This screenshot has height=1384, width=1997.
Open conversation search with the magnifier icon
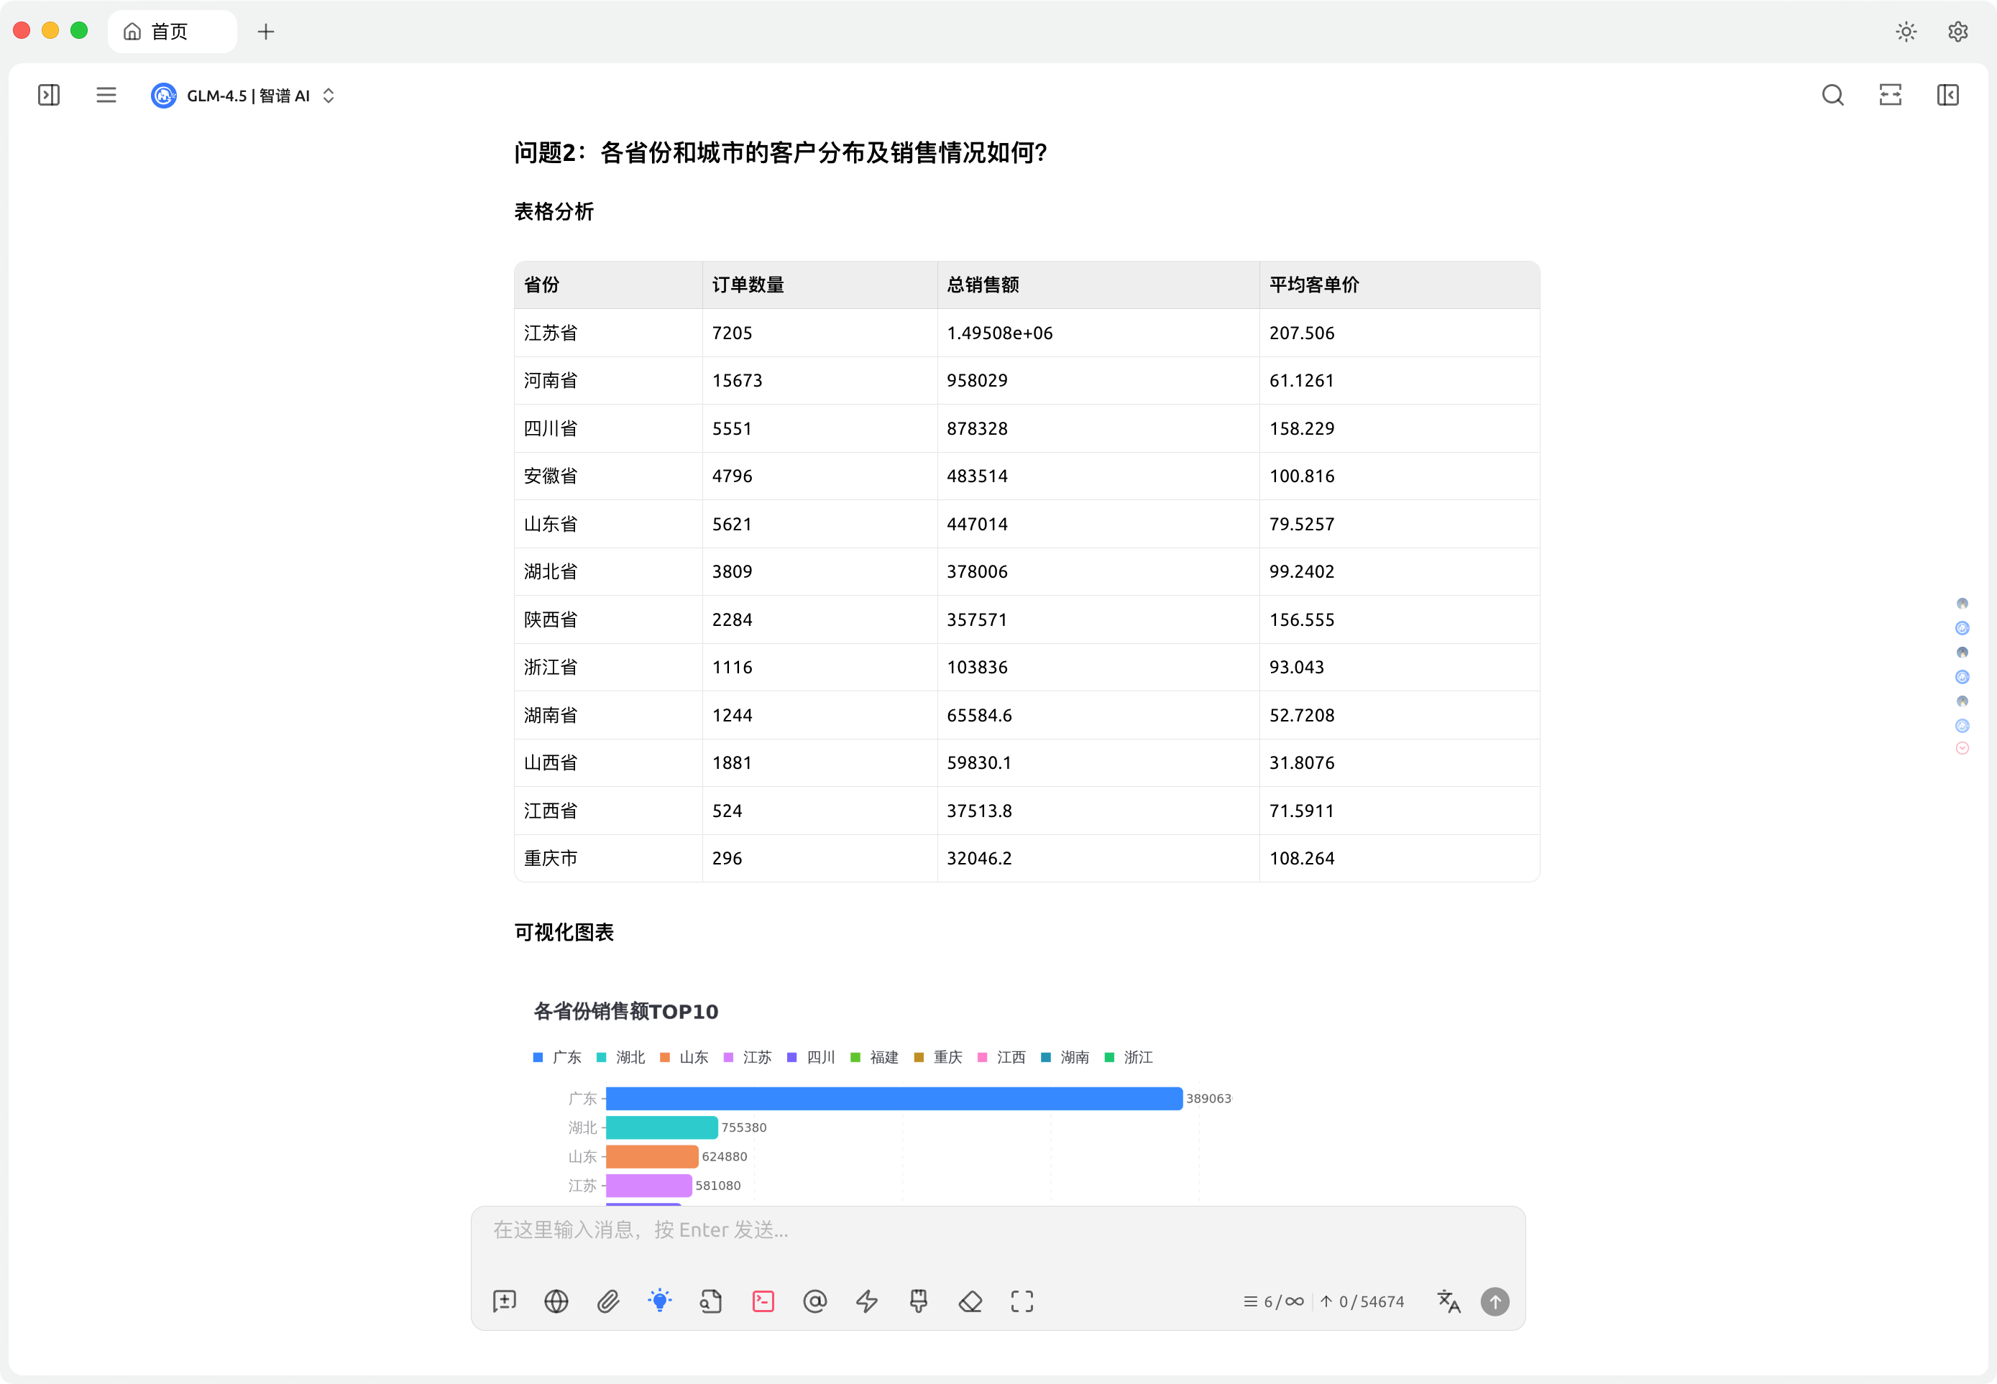coord(1832,95)
